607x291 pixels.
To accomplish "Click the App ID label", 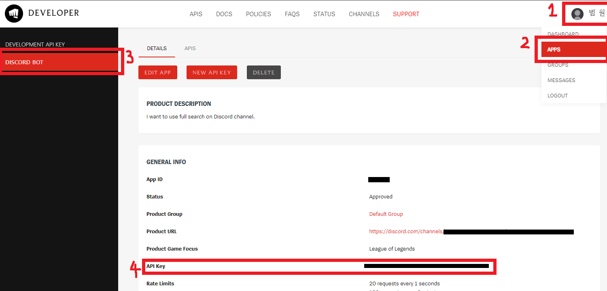I will 155,179.
